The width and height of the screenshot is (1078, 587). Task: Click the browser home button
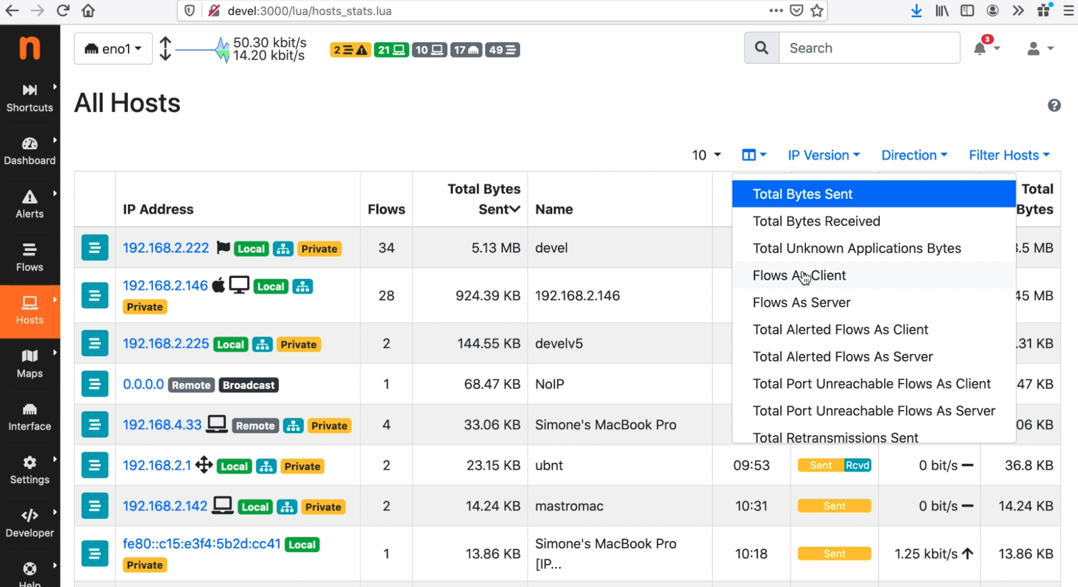coord(88,10)
